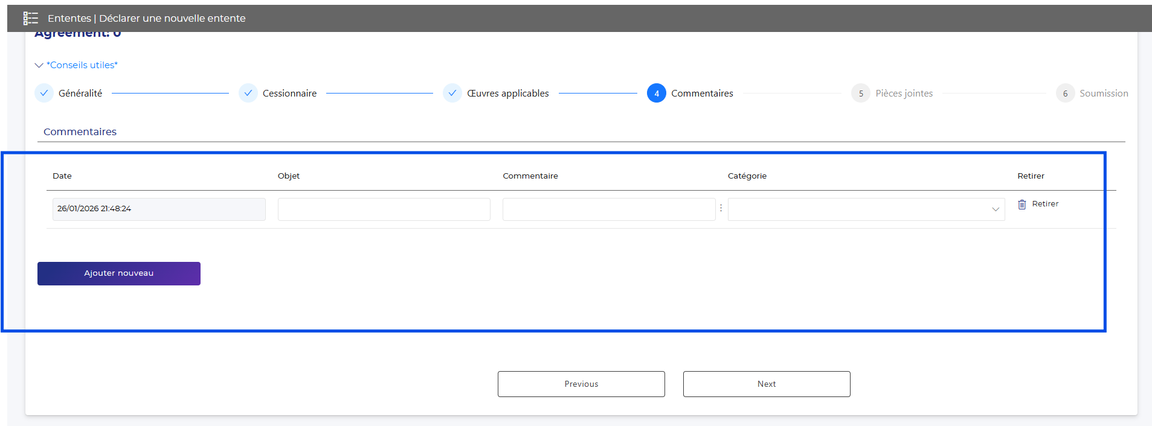1152x426 pixels.
Task: Click the step 5 numbered circle
Action: [861, 93]
